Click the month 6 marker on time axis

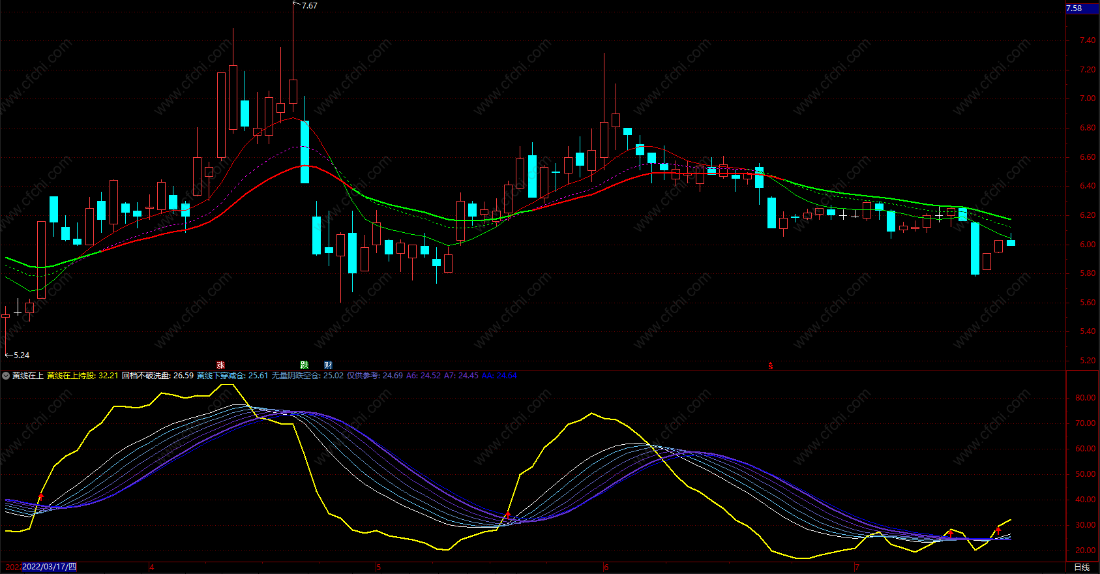click(x=606, y=567)
